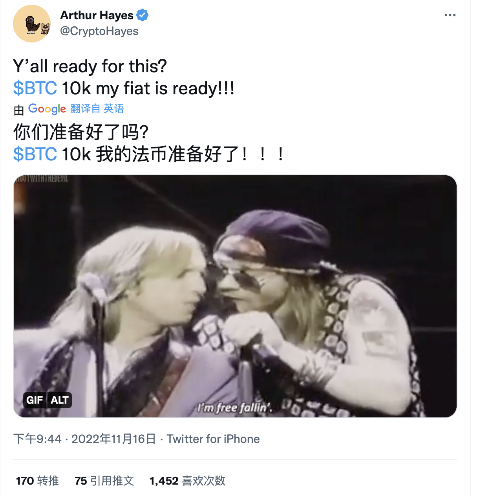
Task: Click the 翻译自 英语 translation link
Action: coord(97,108)
